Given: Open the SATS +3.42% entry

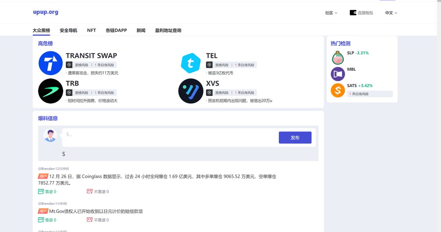Looking at the screenshot, I should (x=360, y=86).
